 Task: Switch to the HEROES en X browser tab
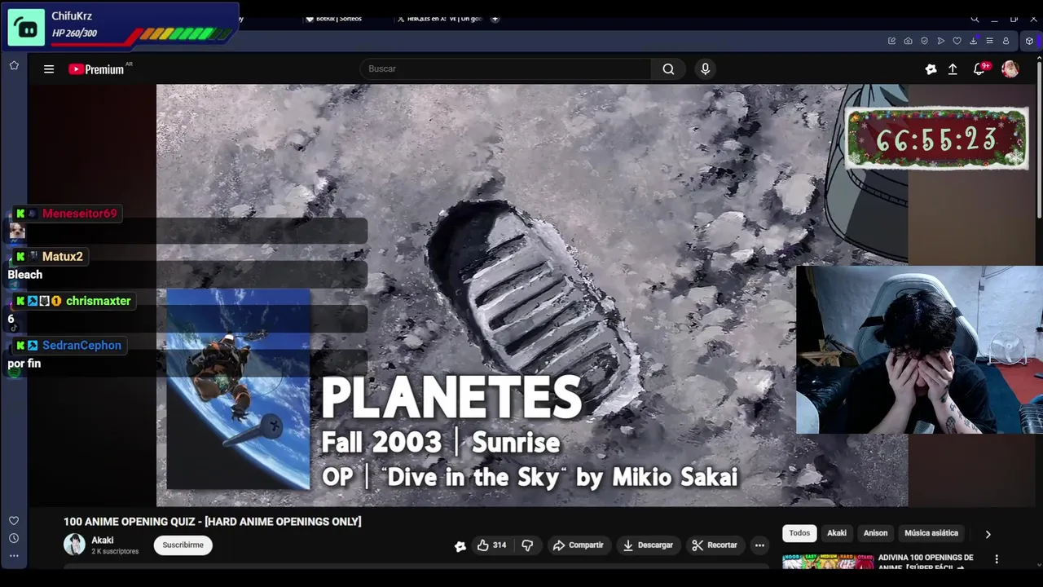click(x=440, y=19)
